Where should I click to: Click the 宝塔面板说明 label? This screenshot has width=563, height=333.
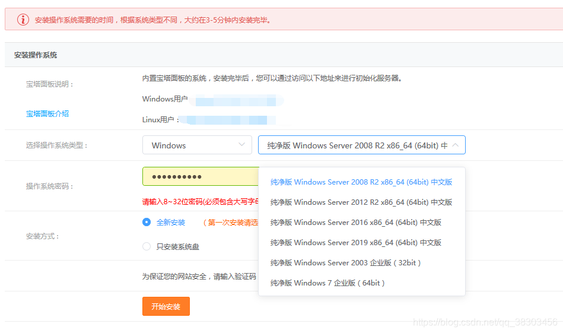coord(49,84)
